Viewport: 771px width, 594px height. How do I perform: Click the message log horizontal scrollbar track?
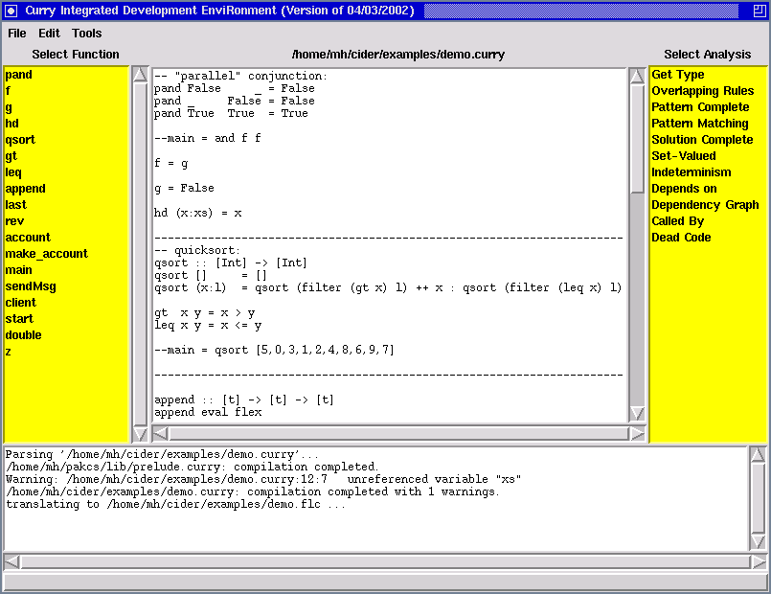point(385,561)
